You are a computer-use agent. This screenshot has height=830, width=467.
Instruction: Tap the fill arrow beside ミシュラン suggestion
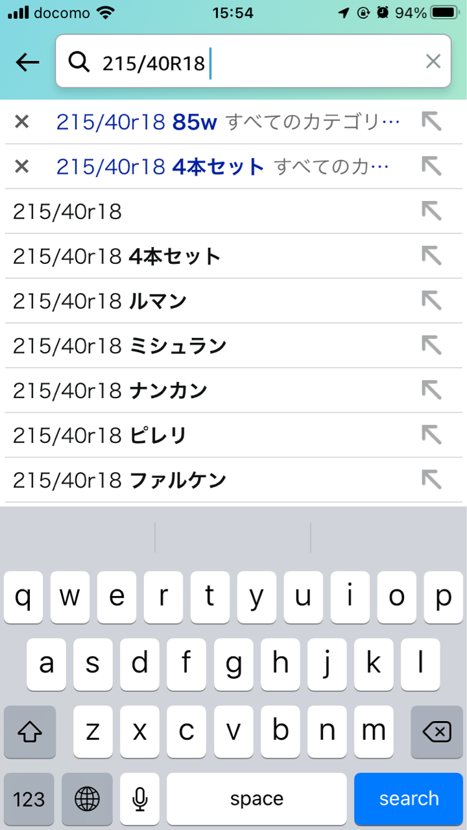point(431,345)
